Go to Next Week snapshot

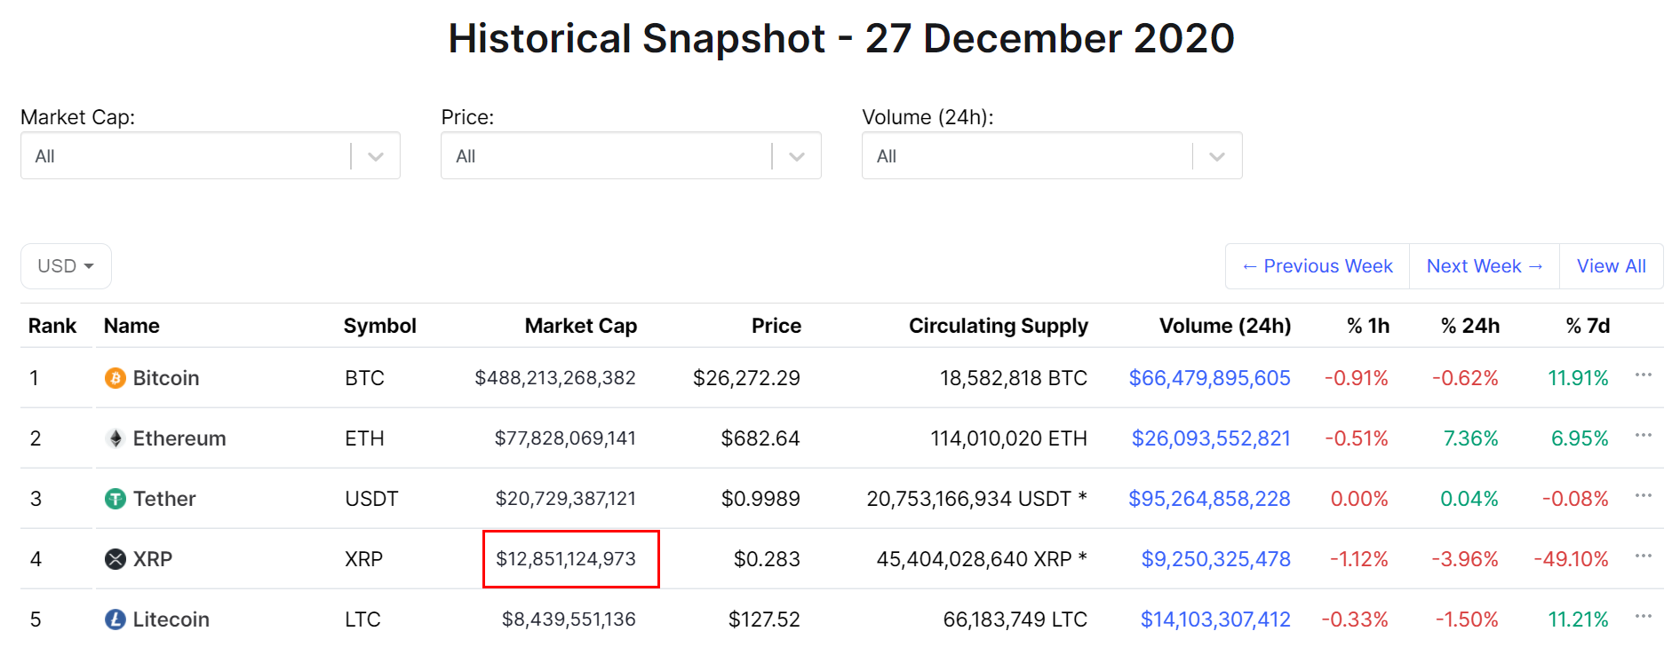pyautogui.click(x=1484, y=266)
